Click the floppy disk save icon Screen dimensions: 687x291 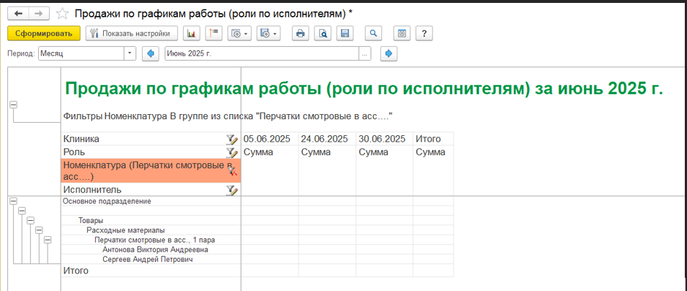(345, 33)
